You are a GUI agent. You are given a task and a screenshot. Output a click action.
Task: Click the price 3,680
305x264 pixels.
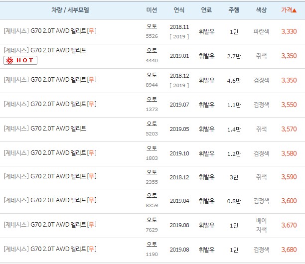tap(289, 250)
